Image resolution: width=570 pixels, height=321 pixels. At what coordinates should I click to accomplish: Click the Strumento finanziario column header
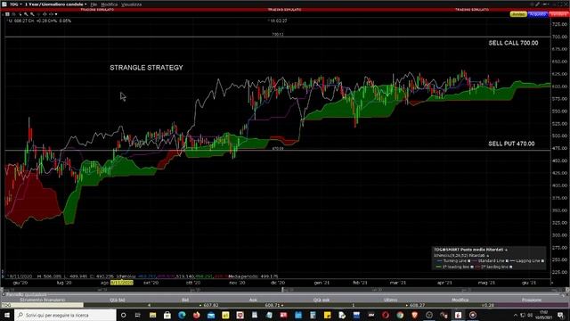pyautogui.click(x=42, y=300)
